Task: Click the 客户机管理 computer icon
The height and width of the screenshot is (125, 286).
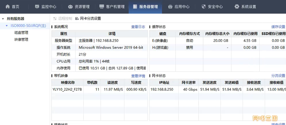Action: click(101, 6)
